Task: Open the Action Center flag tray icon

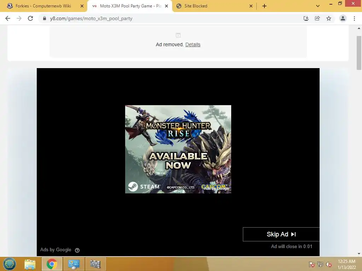Action: [312, 265]
